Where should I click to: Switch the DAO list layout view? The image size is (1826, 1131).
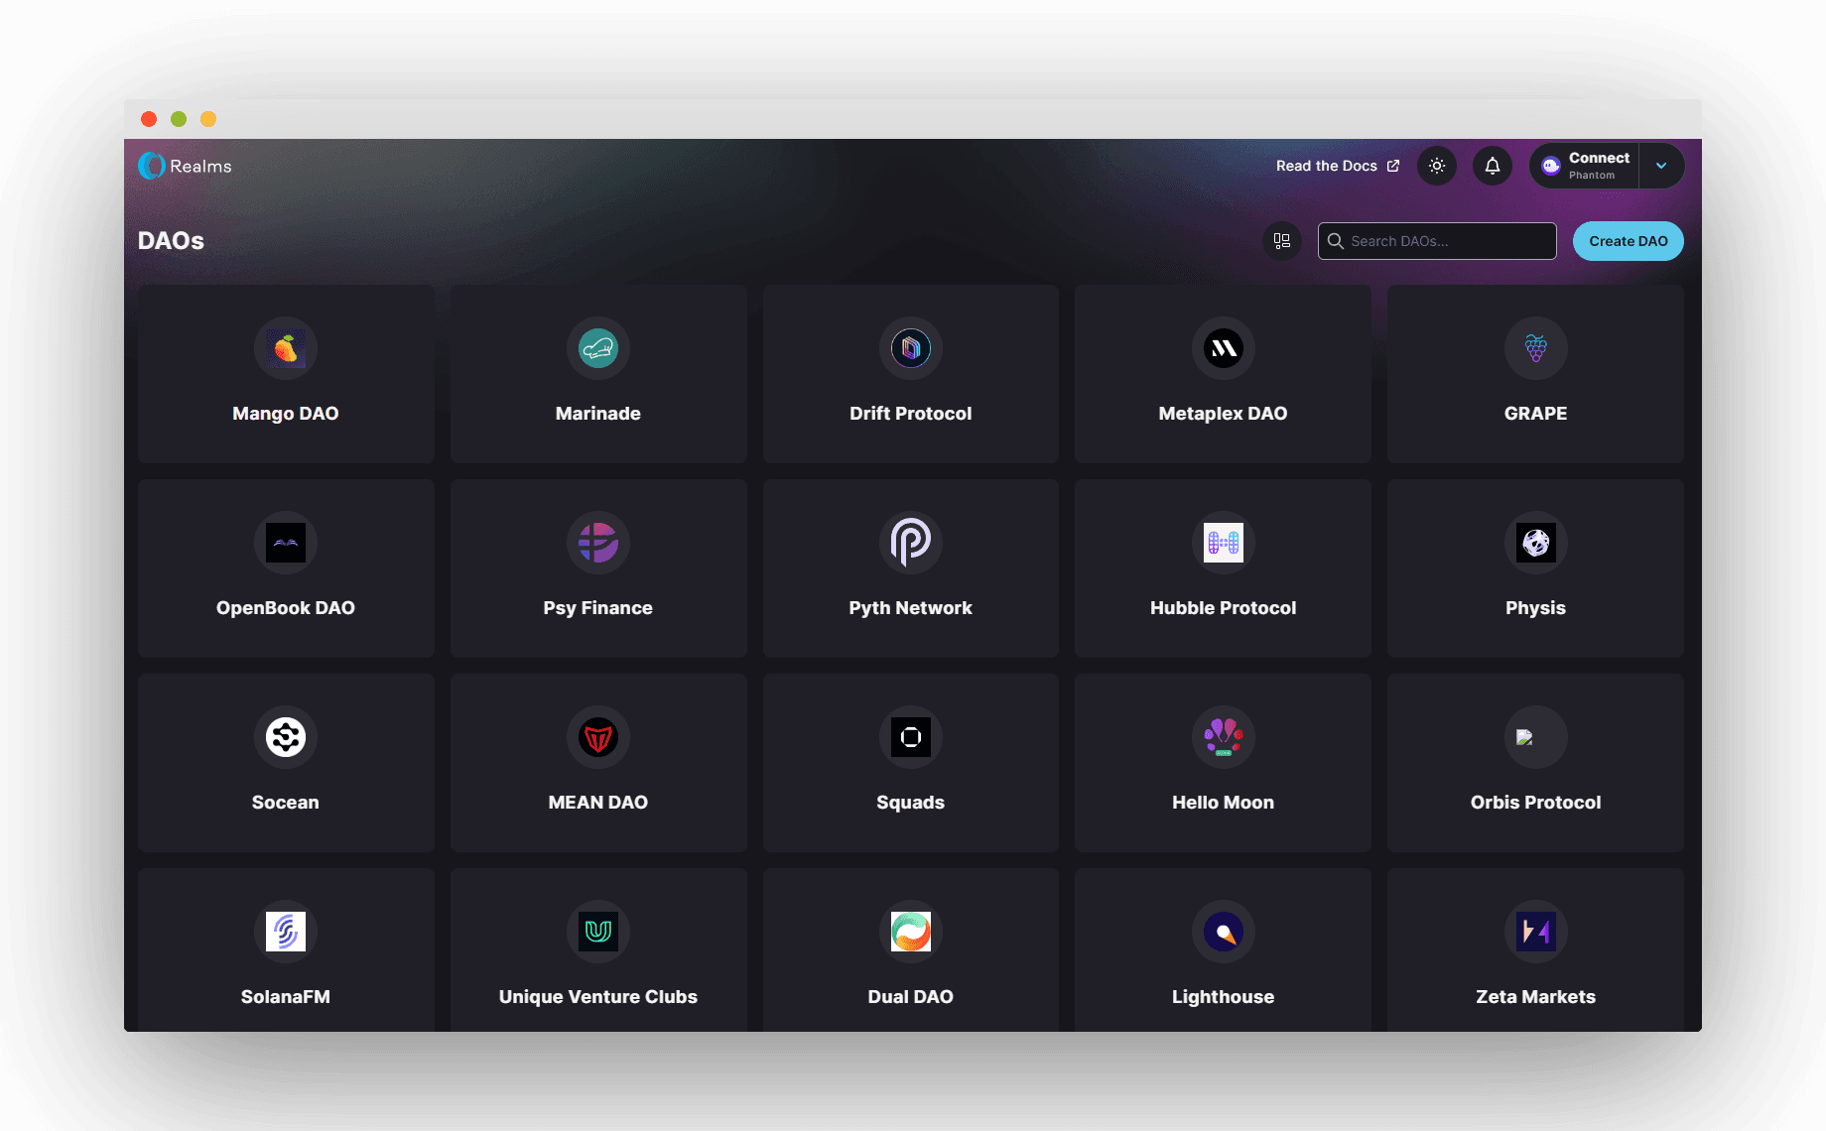coord(1281,241)
